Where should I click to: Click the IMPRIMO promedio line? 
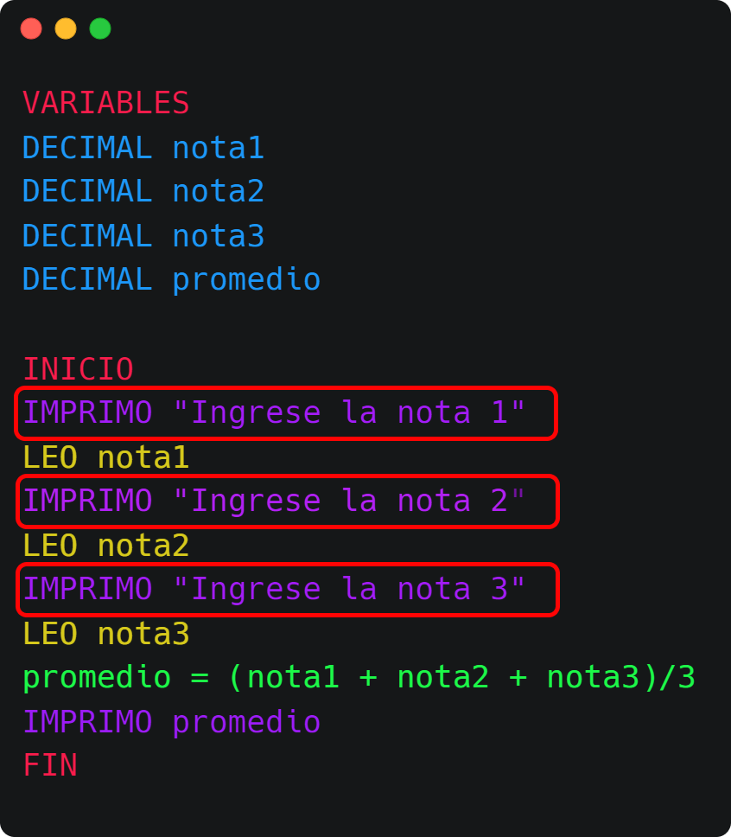point(171,723)
